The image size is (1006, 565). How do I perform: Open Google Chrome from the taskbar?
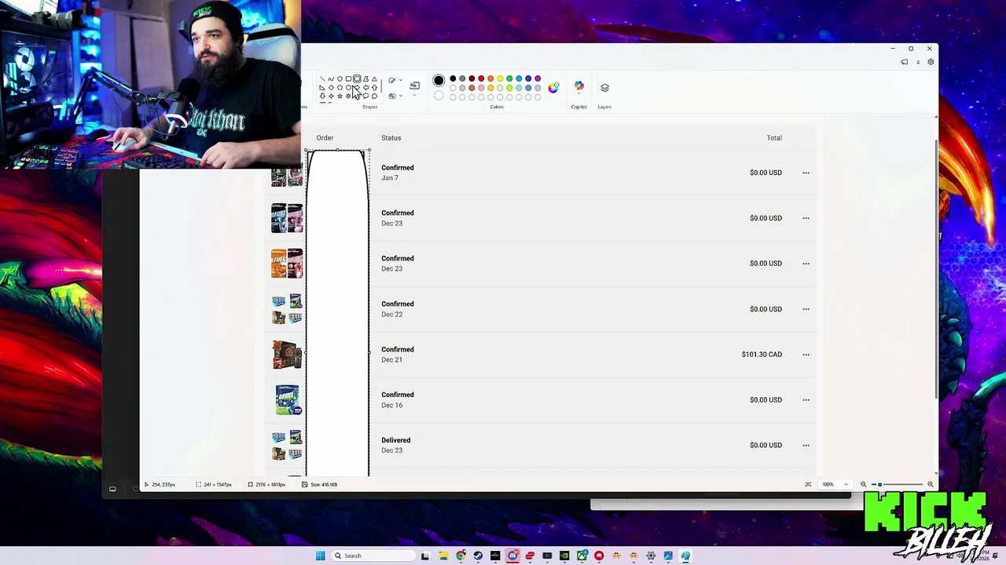click(x=461, y=556)
